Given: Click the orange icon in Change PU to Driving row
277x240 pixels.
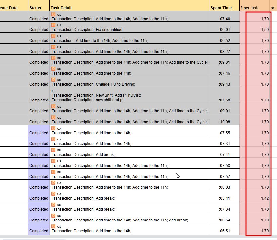Looking at the screenshot, I should click(x=53, y=80).
